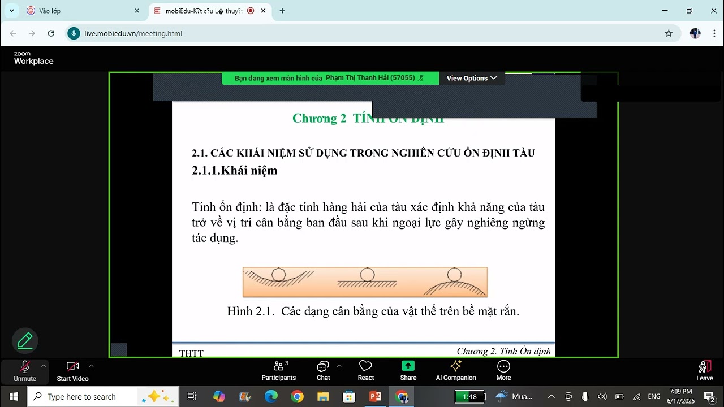Open Chrome's three-dot menu
This screenshot has height=407, width=724.
point(714,33)
